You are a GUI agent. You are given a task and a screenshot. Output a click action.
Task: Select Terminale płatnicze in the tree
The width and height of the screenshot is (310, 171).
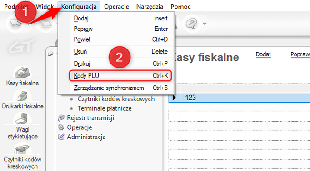coord(105,108)
